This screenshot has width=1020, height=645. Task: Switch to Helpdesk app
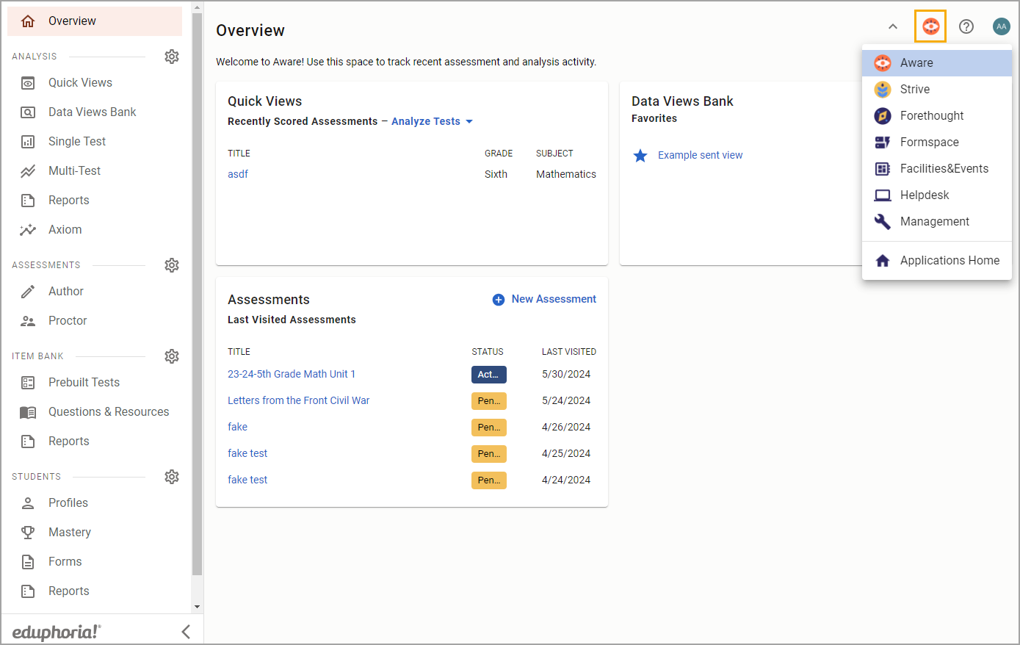(937, 195)
